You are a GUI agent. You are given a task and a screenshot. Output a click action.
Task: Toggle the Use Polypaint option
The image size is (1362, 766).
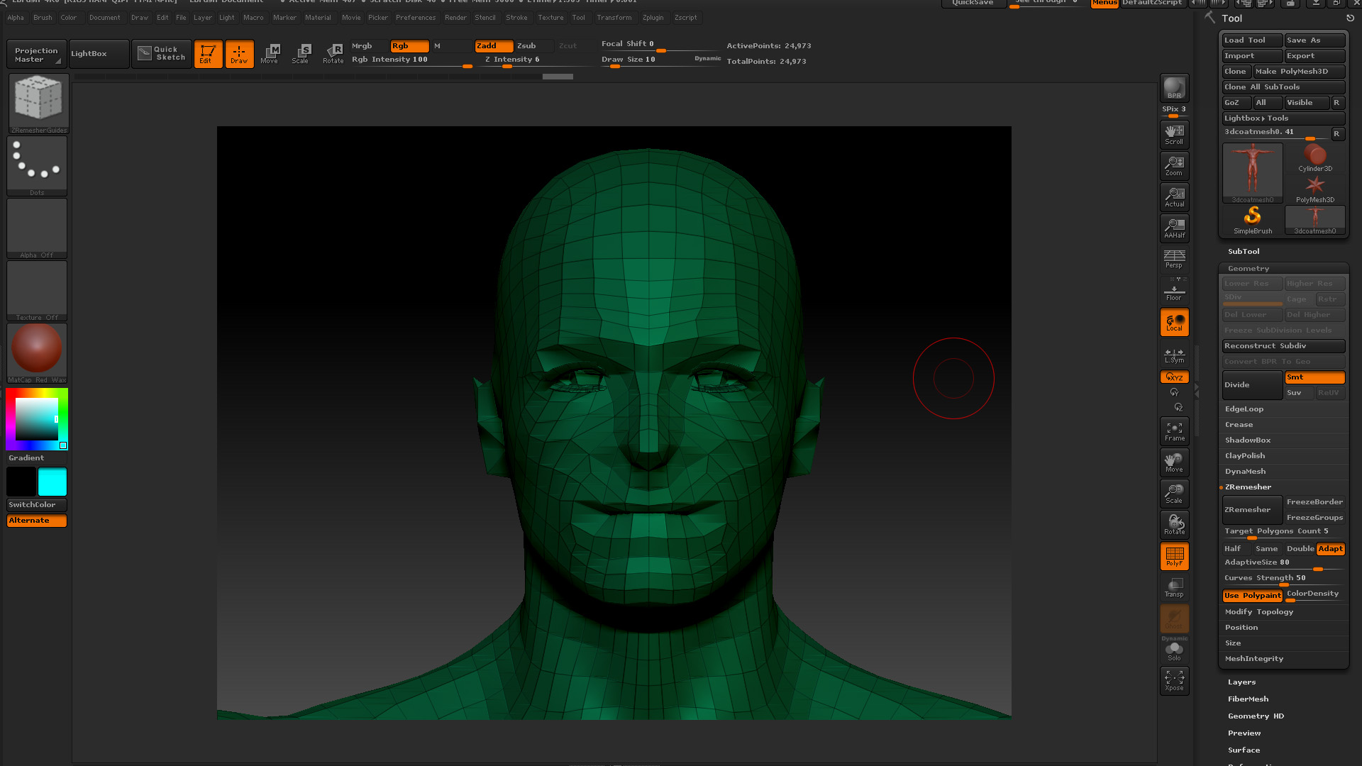click(x=1252, y=596)
